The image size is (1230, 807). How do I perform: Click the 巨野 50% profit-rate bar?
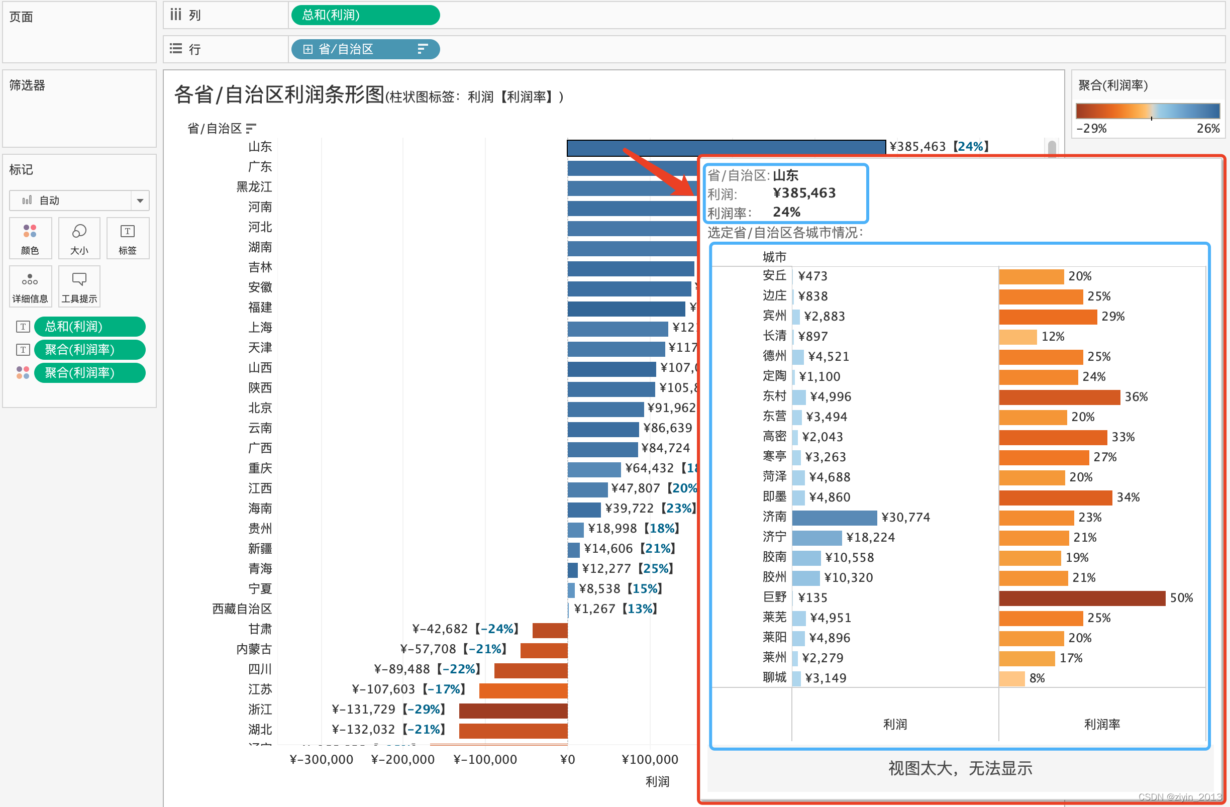[x=1082, y=597]
